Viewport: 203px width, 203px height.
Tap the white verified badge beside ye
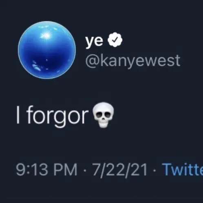coord(115,40)
